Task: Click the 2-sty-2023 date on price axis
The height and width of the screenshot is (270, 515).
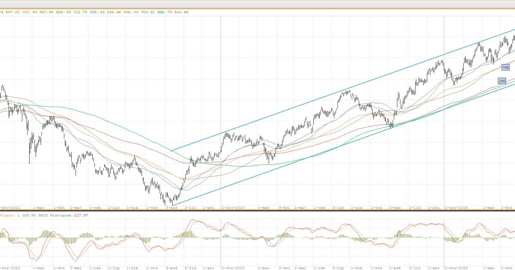Action: click(233, 207)
